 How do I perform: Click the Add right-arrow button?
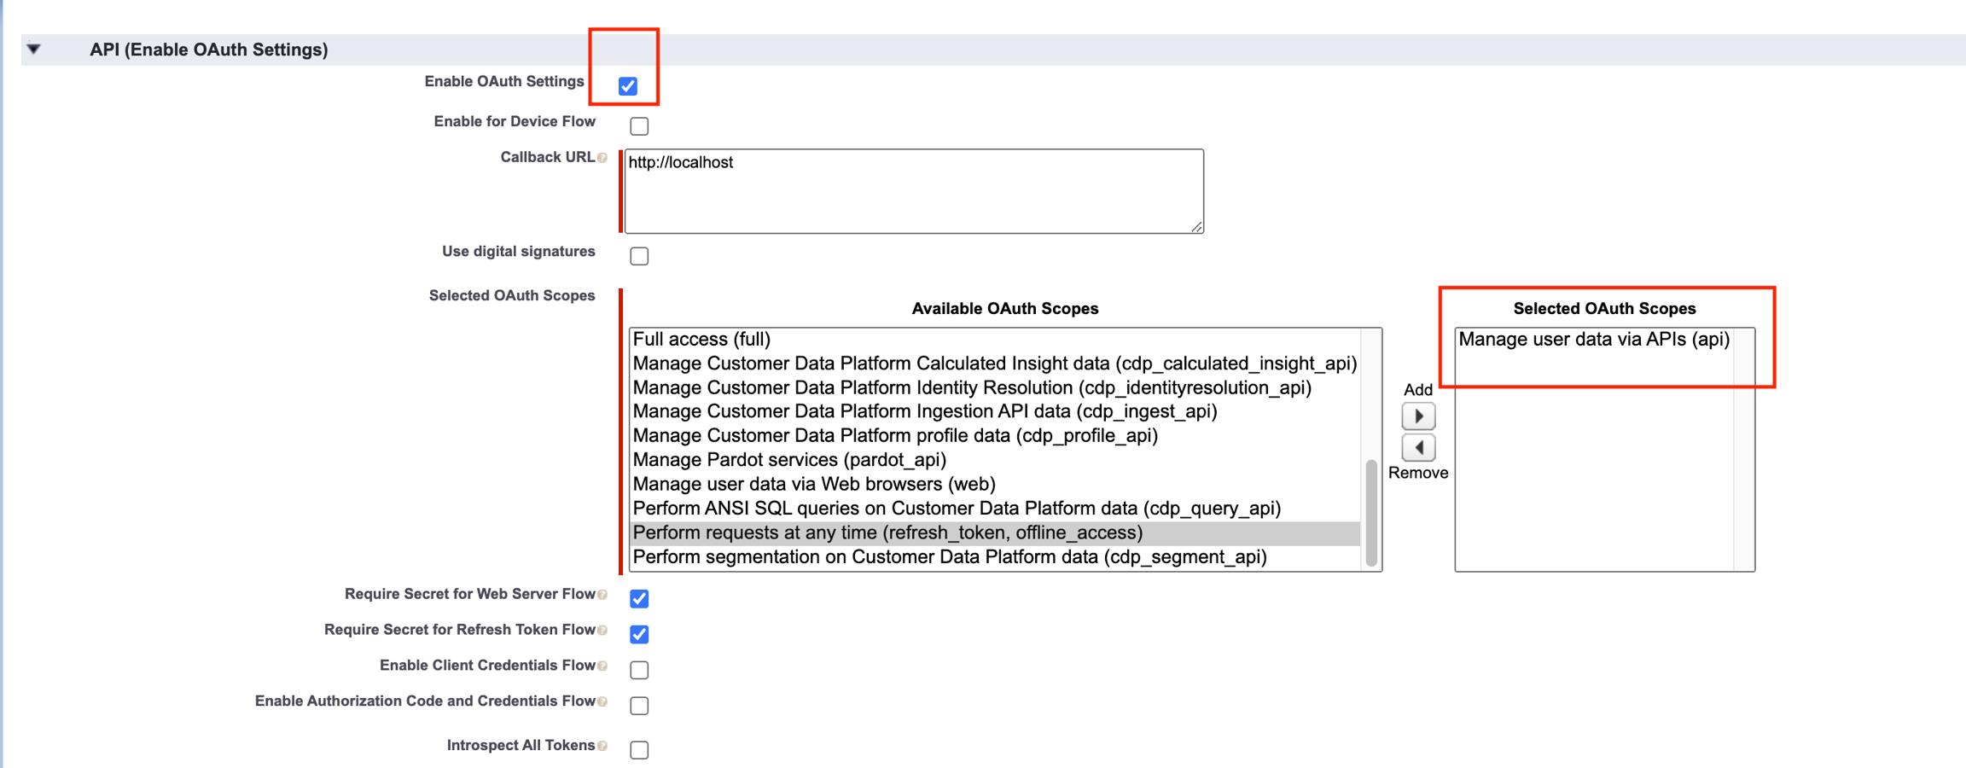[x=1418, y=416]
